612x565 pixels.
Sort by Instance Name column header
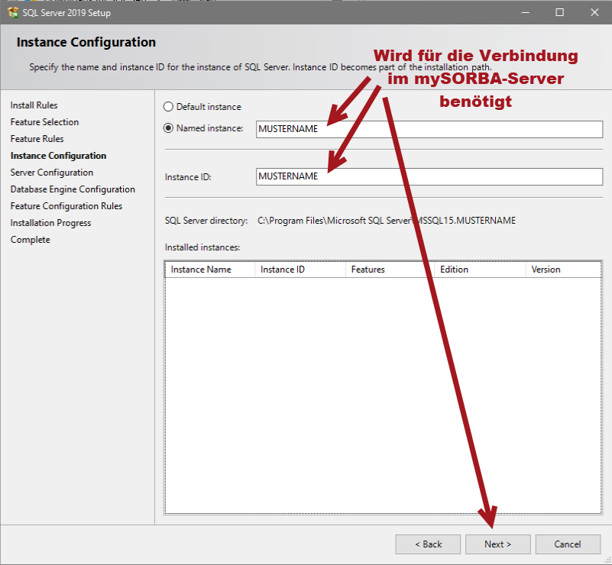pyautogui.click(x=210, y=270)
